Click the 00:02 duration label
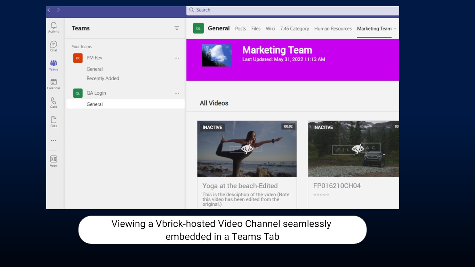This screenshot has width=475, height=267. coord(288,127)
